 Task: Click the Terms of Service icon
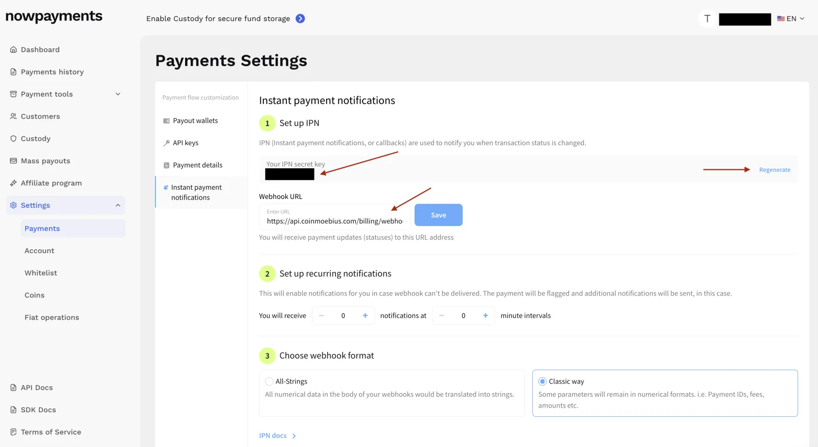point(13,432)
